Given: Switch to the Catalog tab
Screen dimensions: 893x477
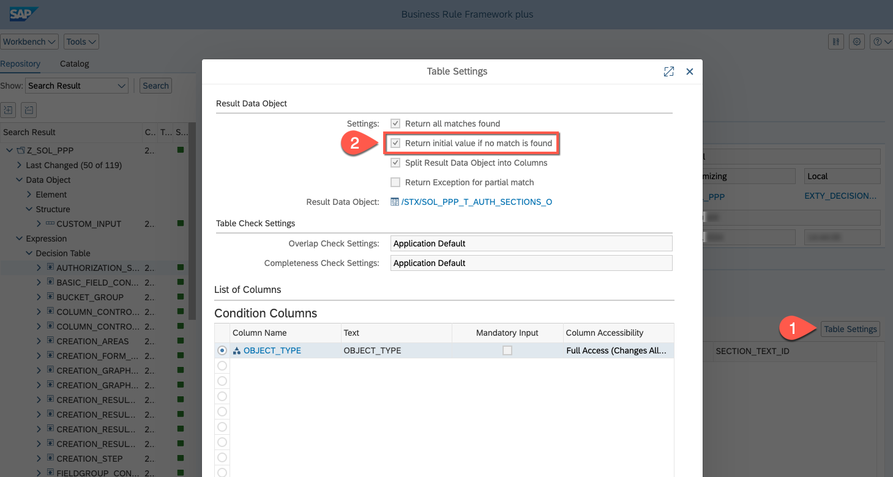Looking at the screenshot, I should (74, 64).
